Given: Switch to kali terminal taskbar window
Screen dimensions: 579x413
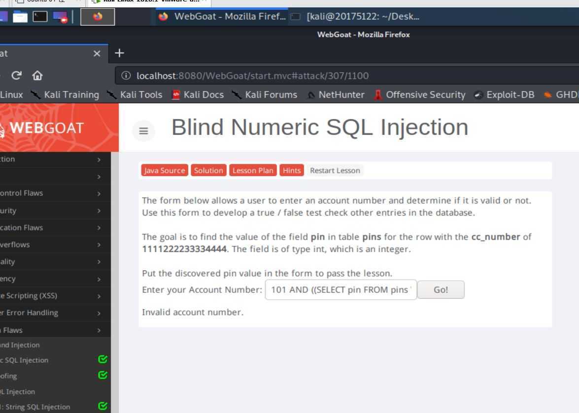Looking at the screenshot, I should pos(355,17).
